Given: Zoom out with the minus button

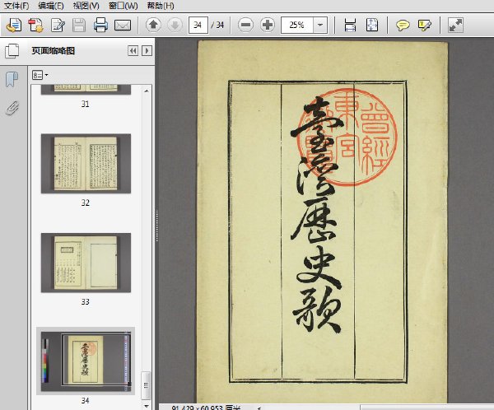Looking at the screenshot, I should pyautogui.click(x=245, y=25).
